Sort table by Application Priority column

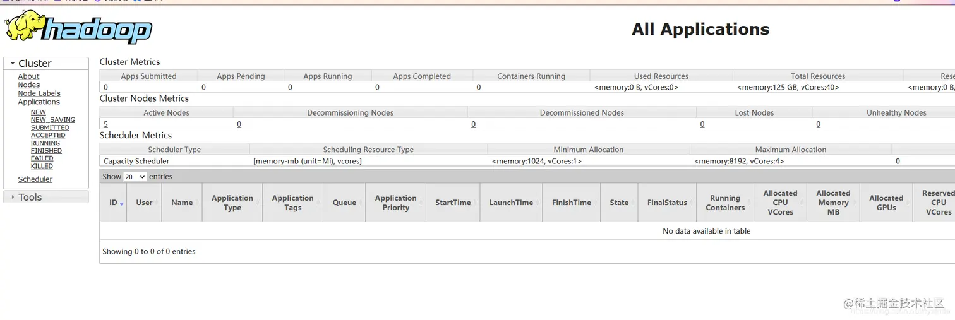pyautogui.click(x=396, y=203)
